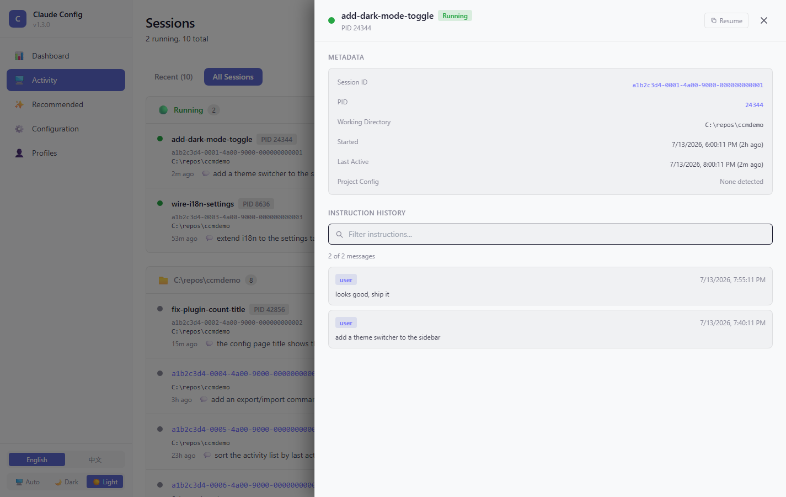This screenshot has width=786, height=497.
Task: Copy the Session ID value link
Action: pos(698,85)
